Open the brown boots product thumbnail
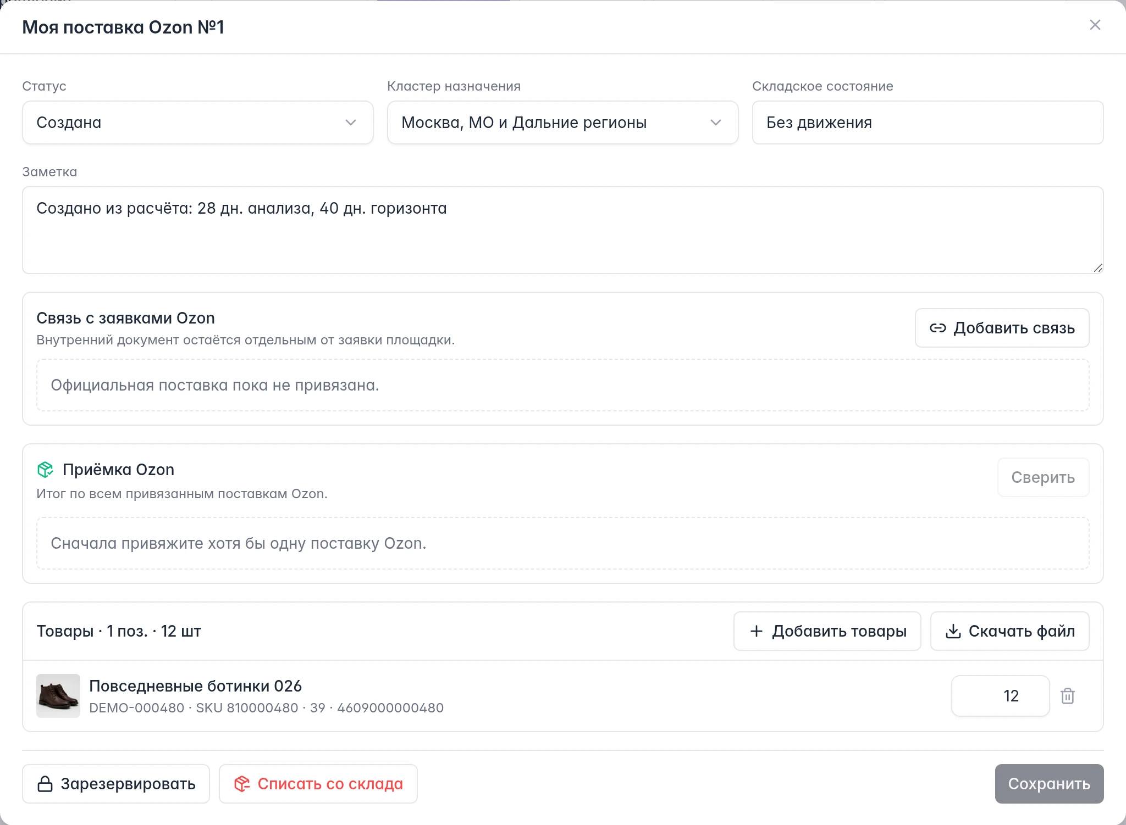The height and width of the screenshot is (825, 1126). [58, 696]
